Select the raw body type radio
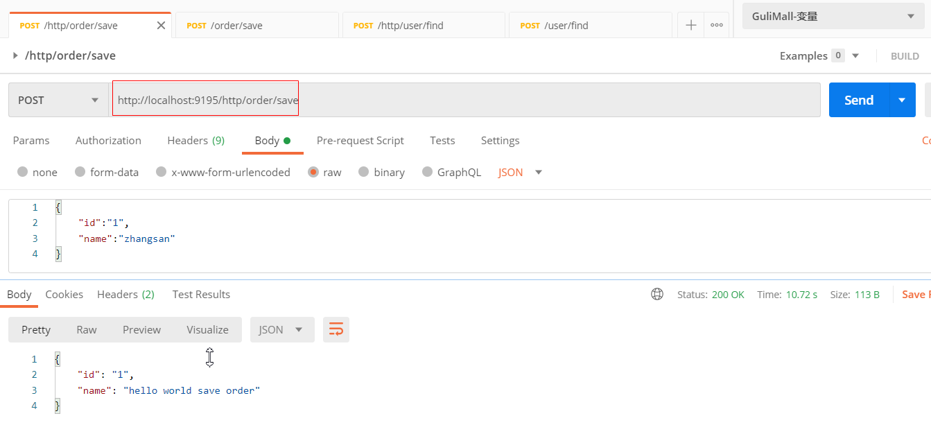This screenshot has width=931, height=425. click(x=313, y=173)
